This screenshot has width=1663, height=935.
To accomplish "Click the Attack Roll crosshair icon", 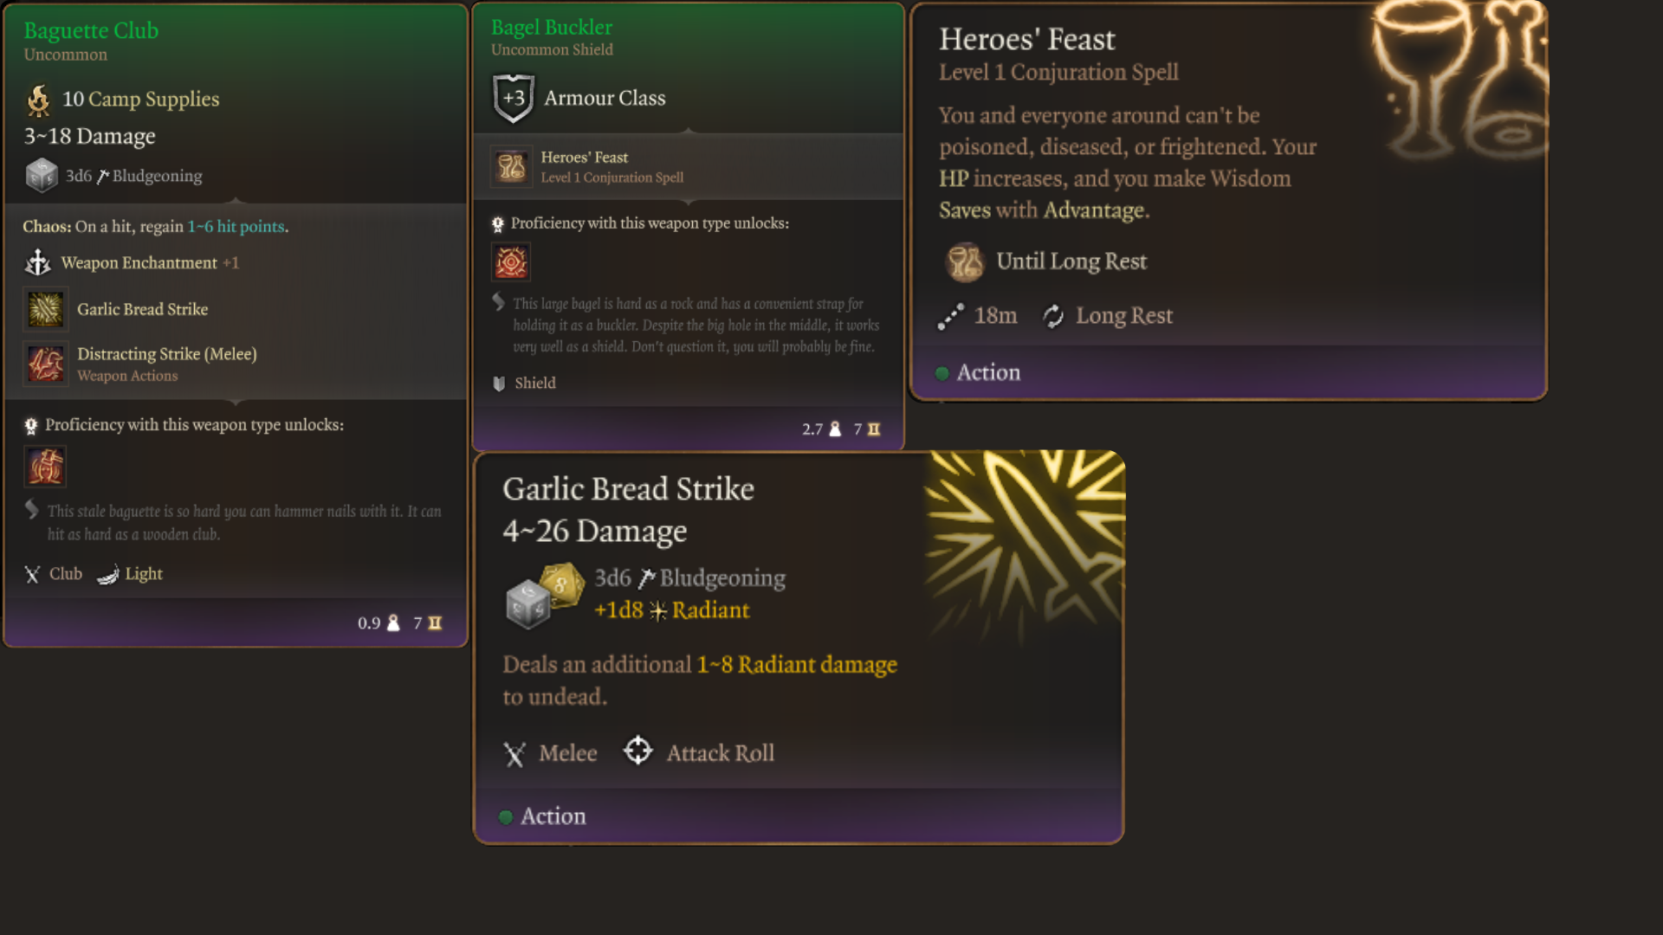I will (x=638, y=751).
